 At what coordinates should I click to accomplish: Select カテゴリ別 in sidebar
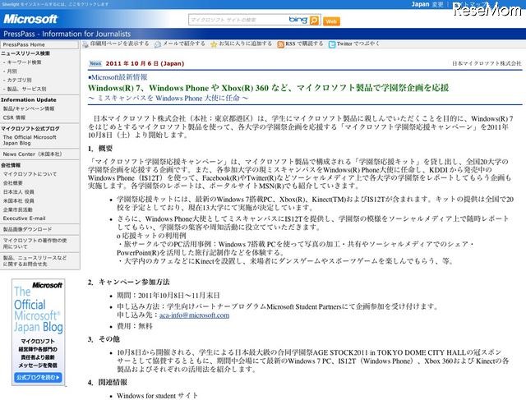pyautogui.click(x=20, y=80)
